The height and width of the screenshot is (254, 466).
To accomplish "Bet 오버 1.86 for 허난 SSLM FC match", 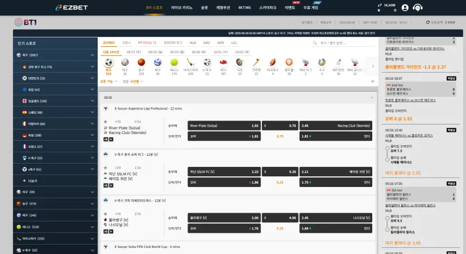I will (224, 183).
